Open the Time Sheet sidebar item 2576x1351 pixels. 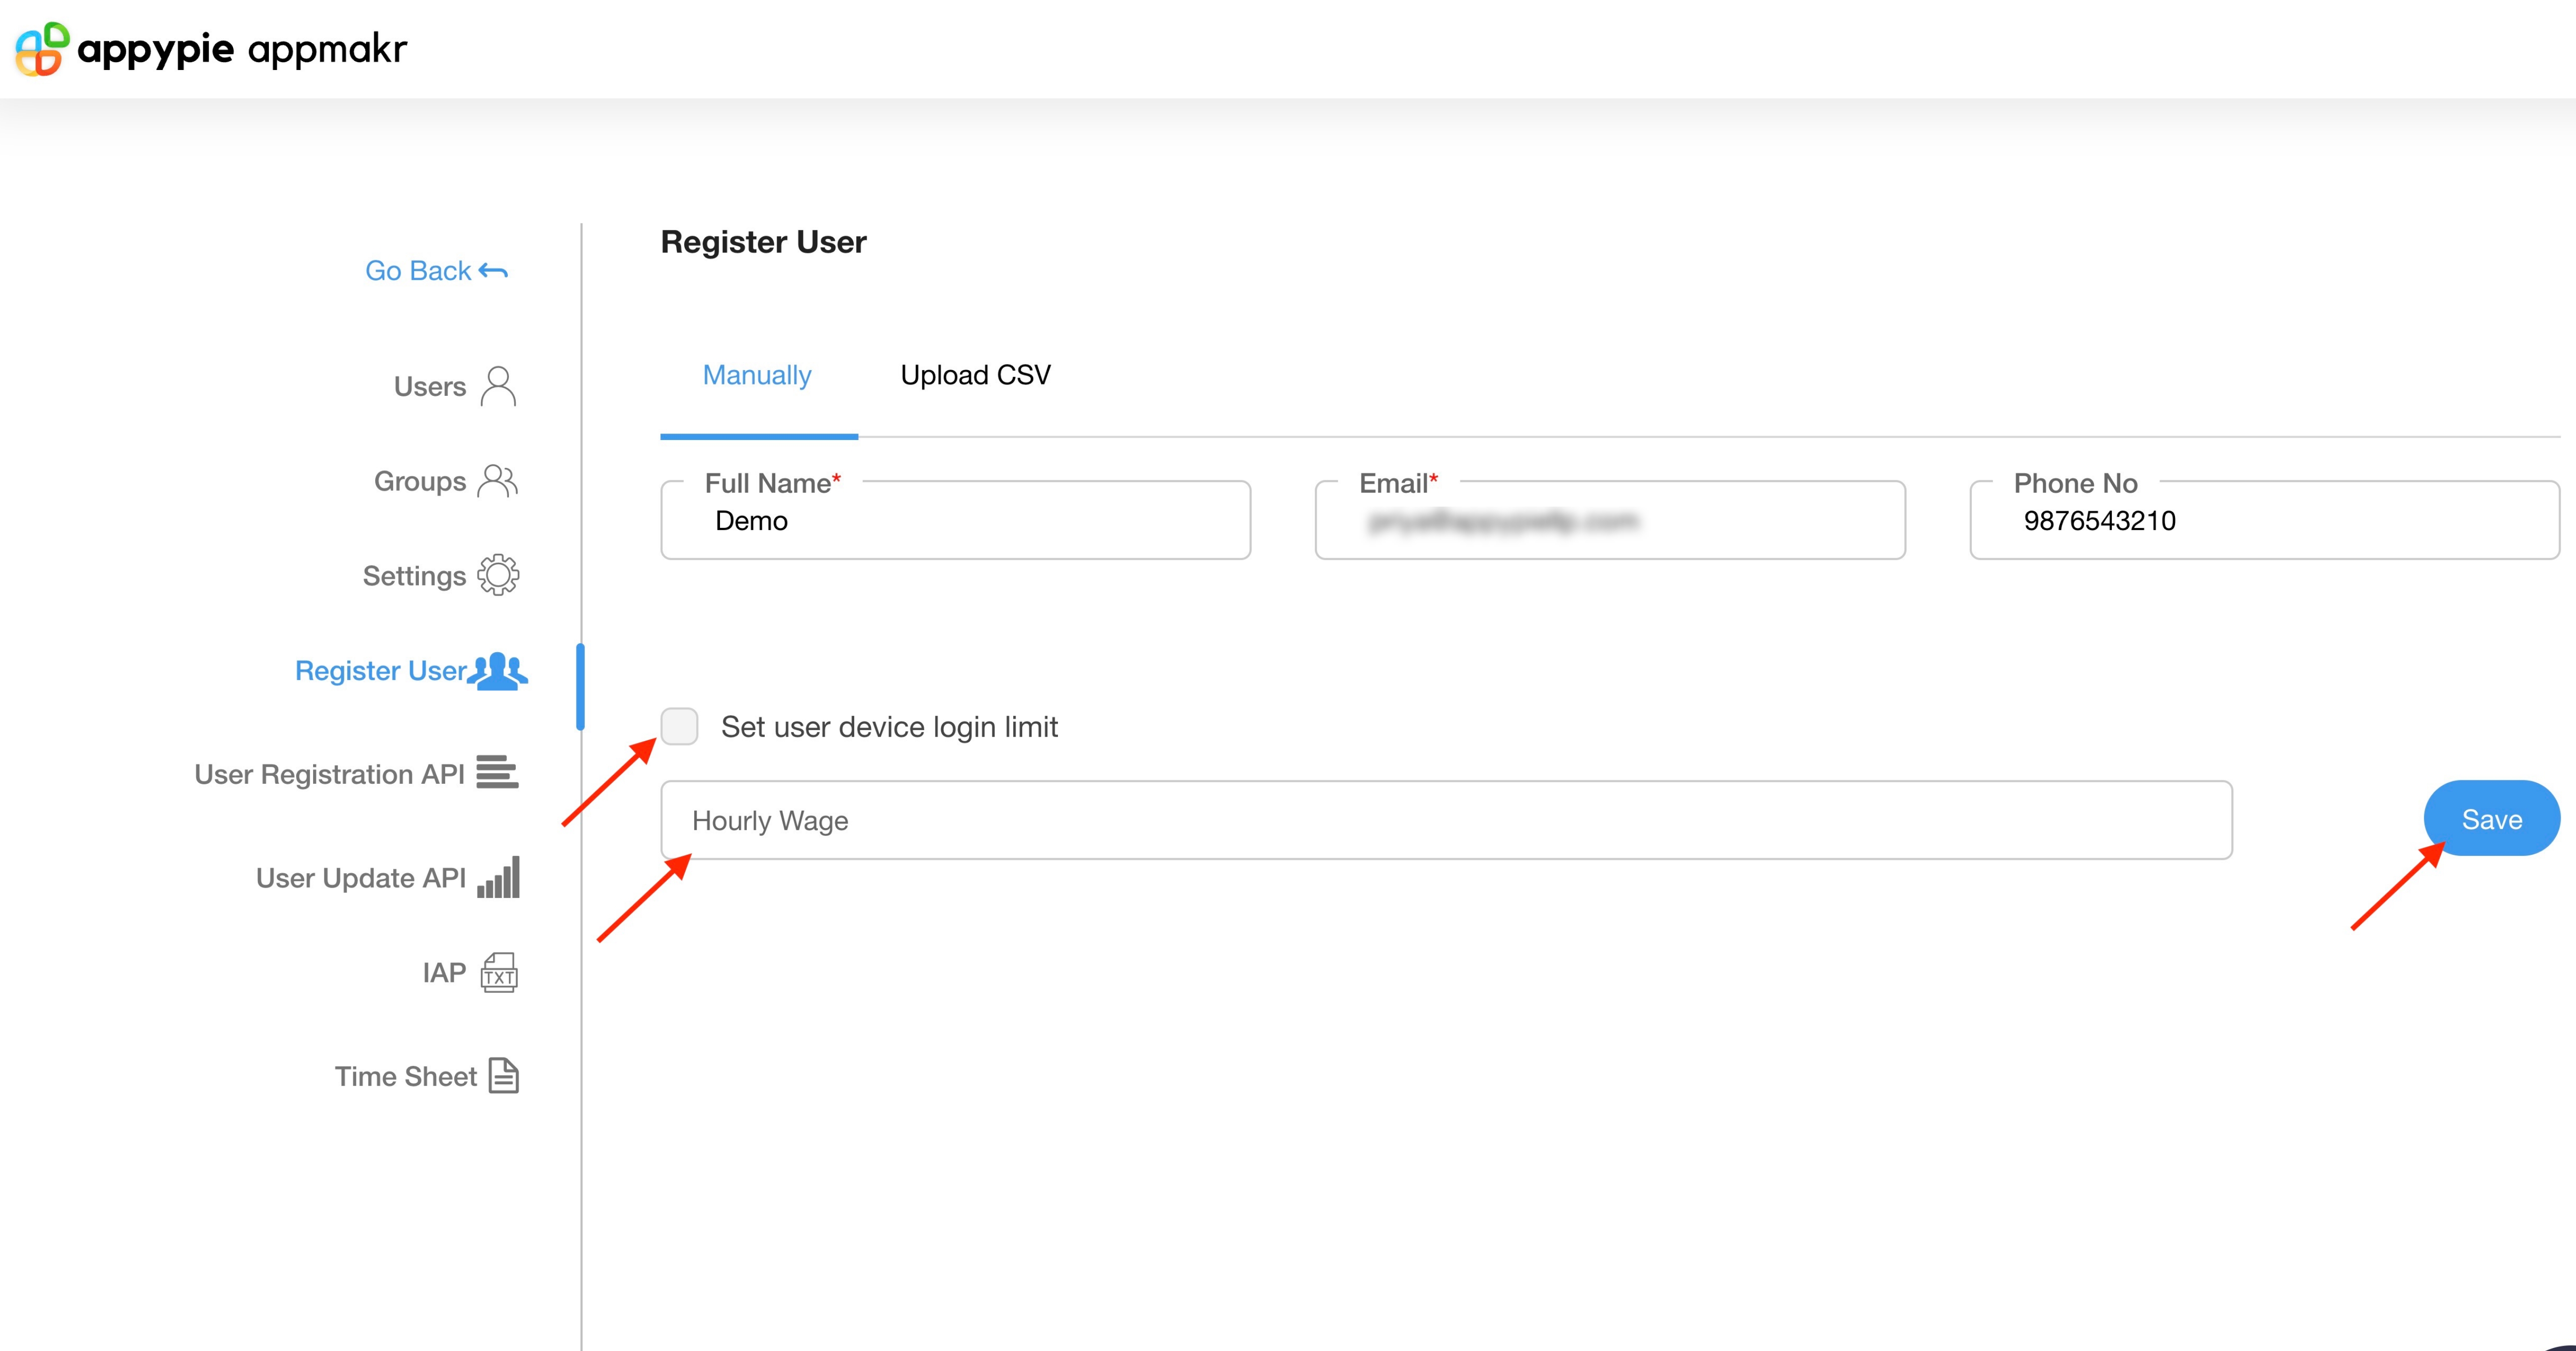click(x=405, y=1076)
